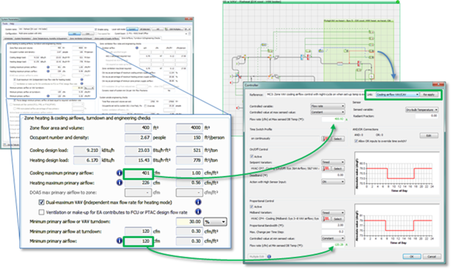
Task: Click info icon for Dual-maximum VAV option
Action: pyautogui.click(x=199, y=202)
